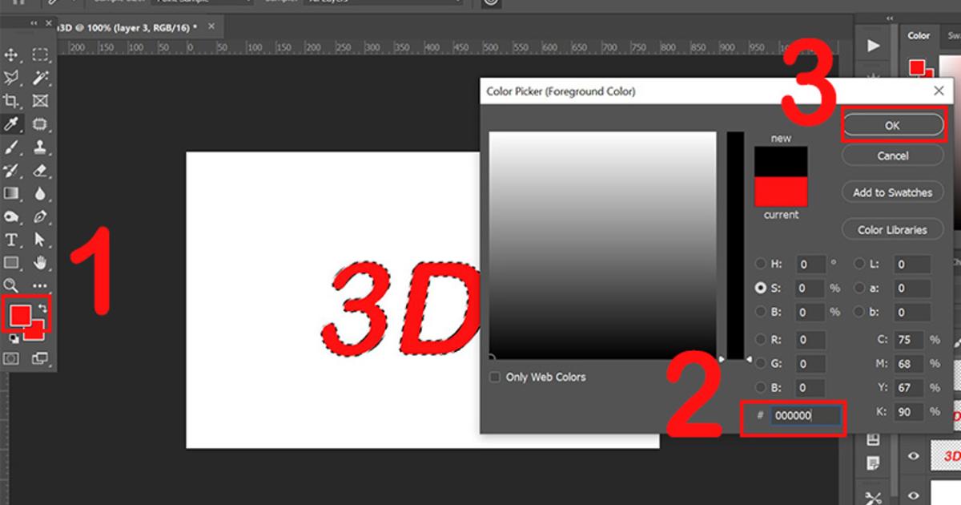The height and width of the screenshot is (505, 961).
Task: Open Color Libraries from the picker
Action: pyautogui.click(x=892, y=229)
